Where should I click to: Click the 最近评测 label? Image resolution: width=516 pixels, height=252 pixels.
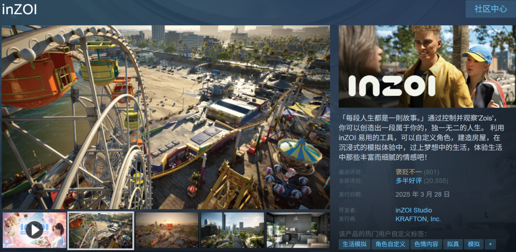tap(351, 172)
